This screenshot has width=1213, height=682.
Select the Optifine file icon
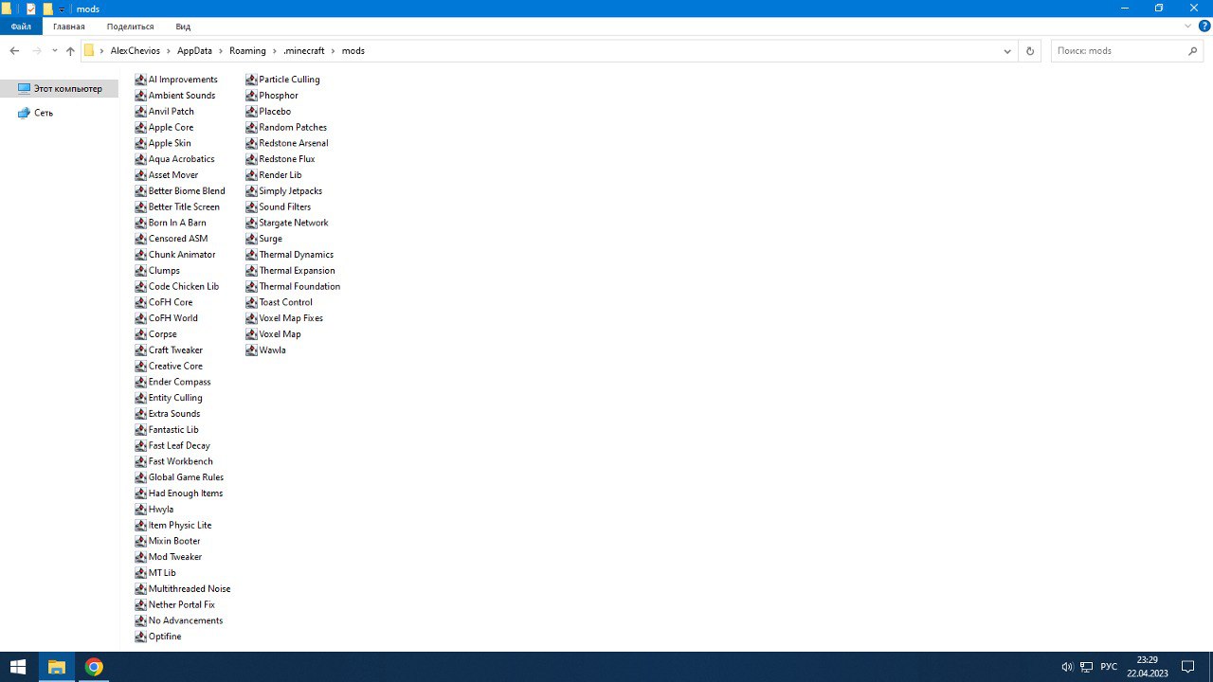pyautogui.click(x=140, y=637)
